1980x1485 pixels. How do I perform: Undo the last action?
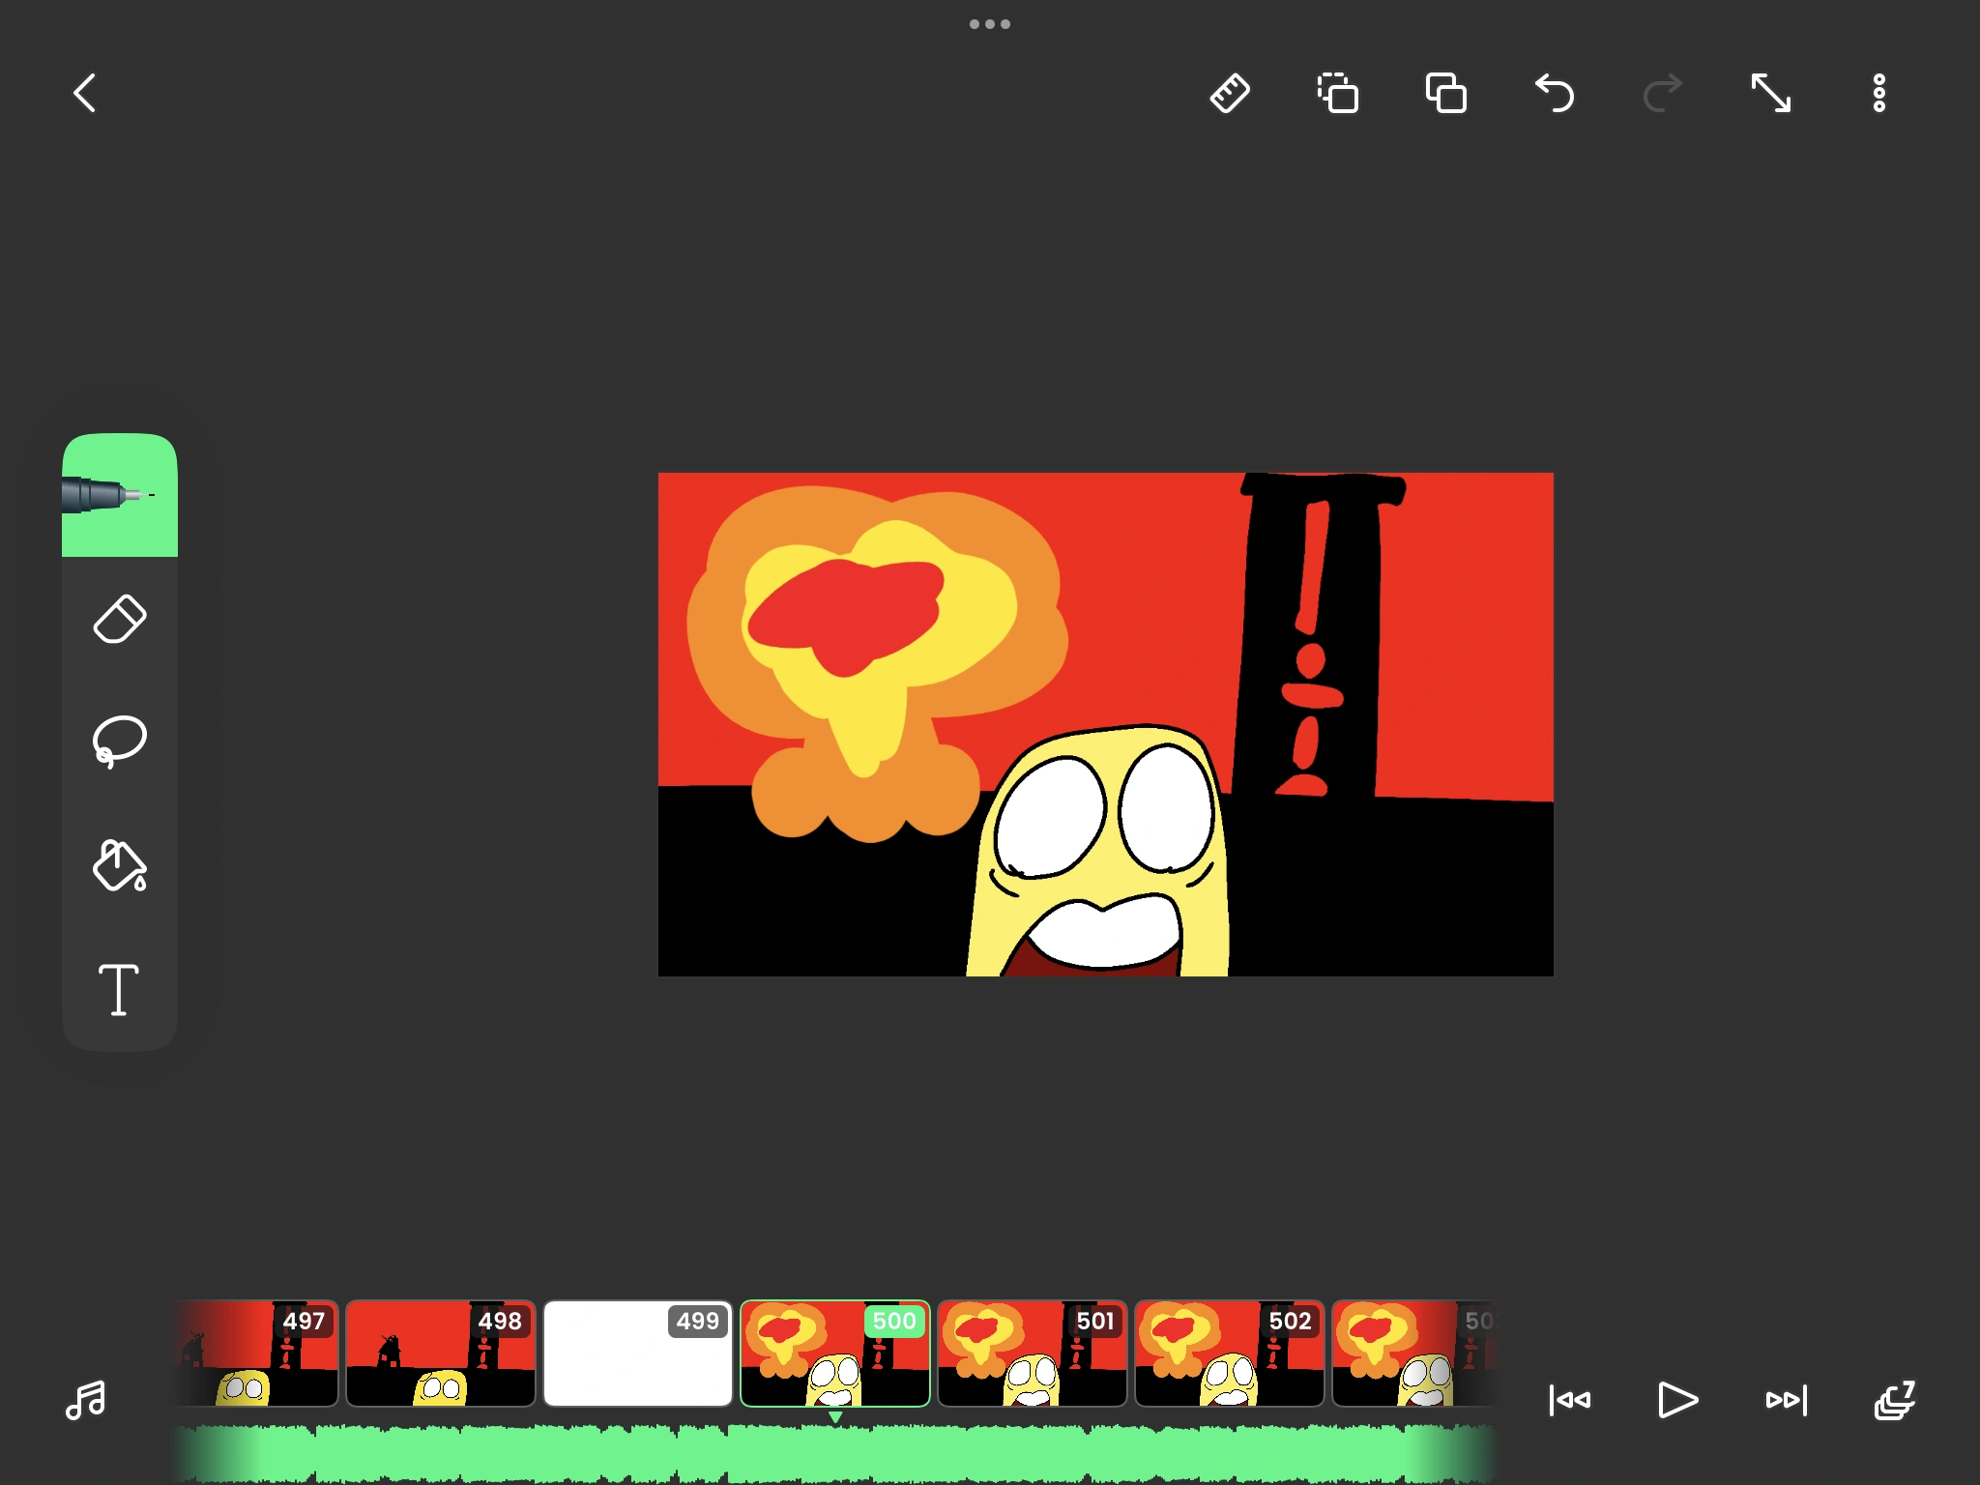[x=1555, y=94]
